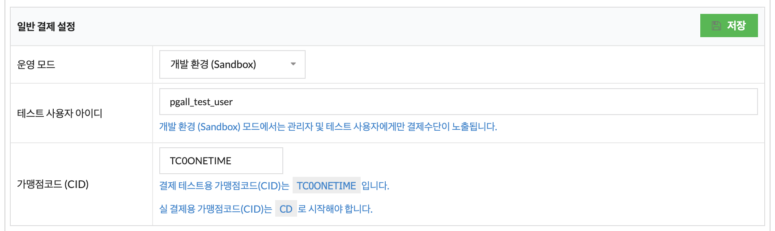The width and height of the screenshot is (775, 231).
Task: Click the 일반 결제 설정 section header
Action: coord(46,26)
